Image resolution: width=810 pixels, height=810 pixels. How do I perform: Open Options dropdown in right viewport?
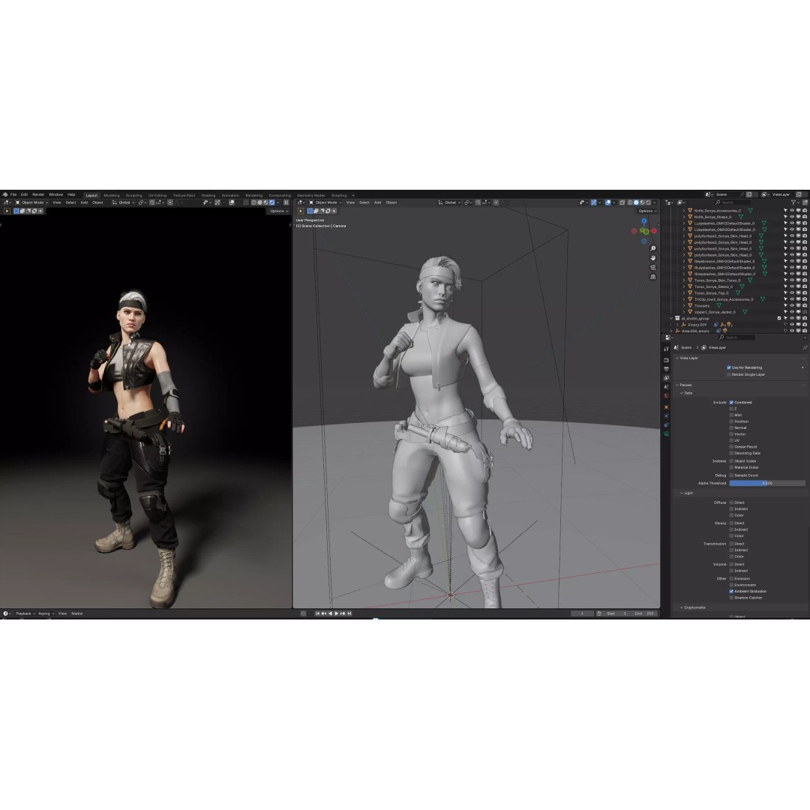[x=647, y=211]
